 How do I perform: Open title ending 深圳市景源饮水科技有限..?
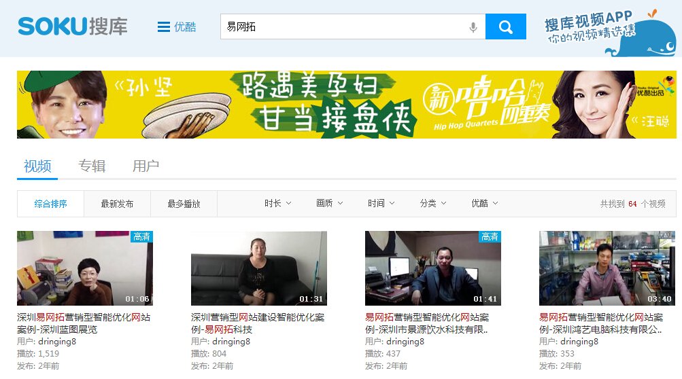[x=427, y=323]
